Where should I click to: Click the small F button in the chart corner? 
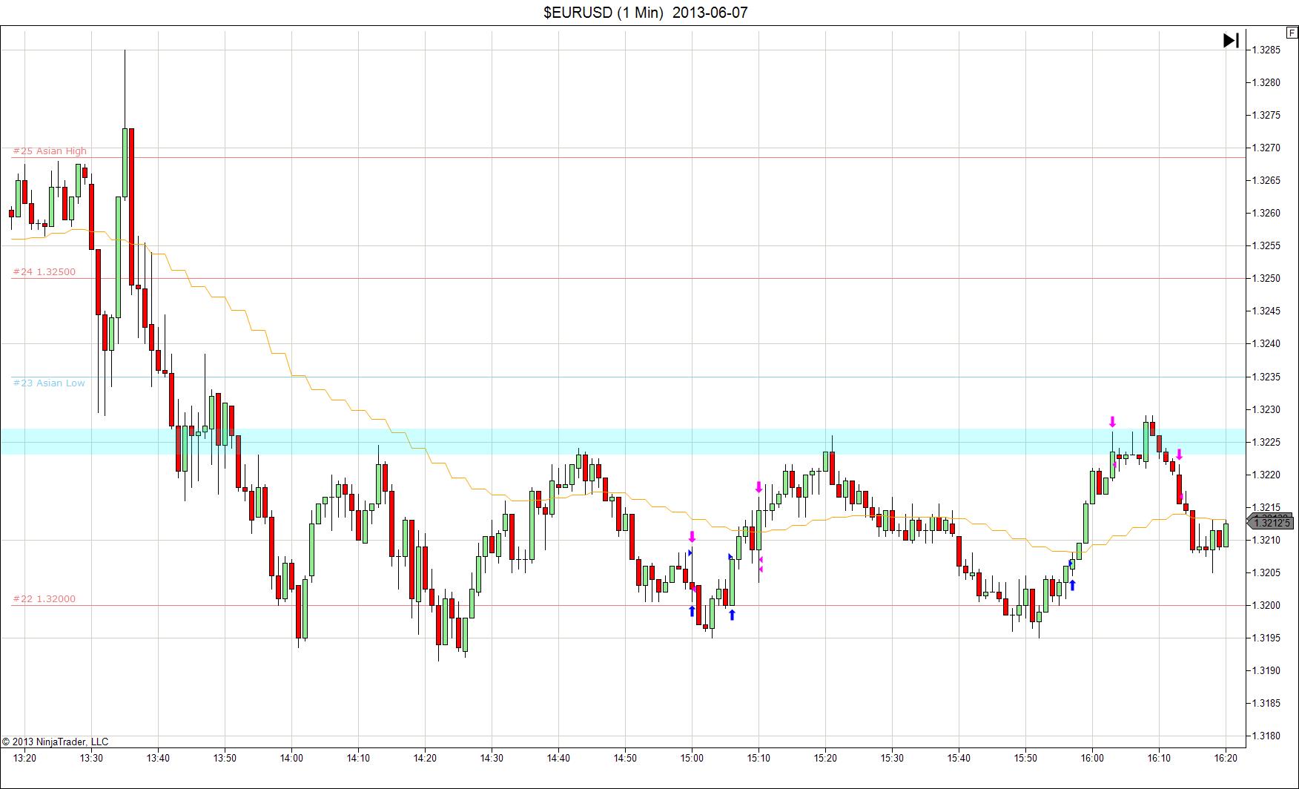pyautogui.click(x=1292, y=33)
